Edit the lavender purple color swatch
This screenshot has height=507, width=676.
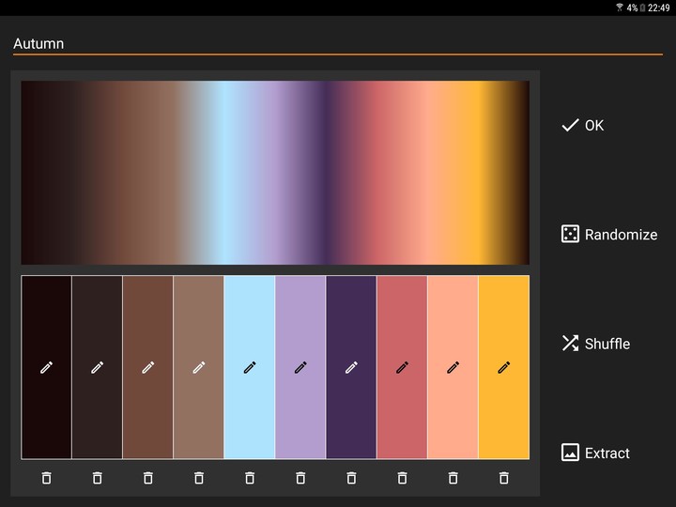click(x=300, y=367)
